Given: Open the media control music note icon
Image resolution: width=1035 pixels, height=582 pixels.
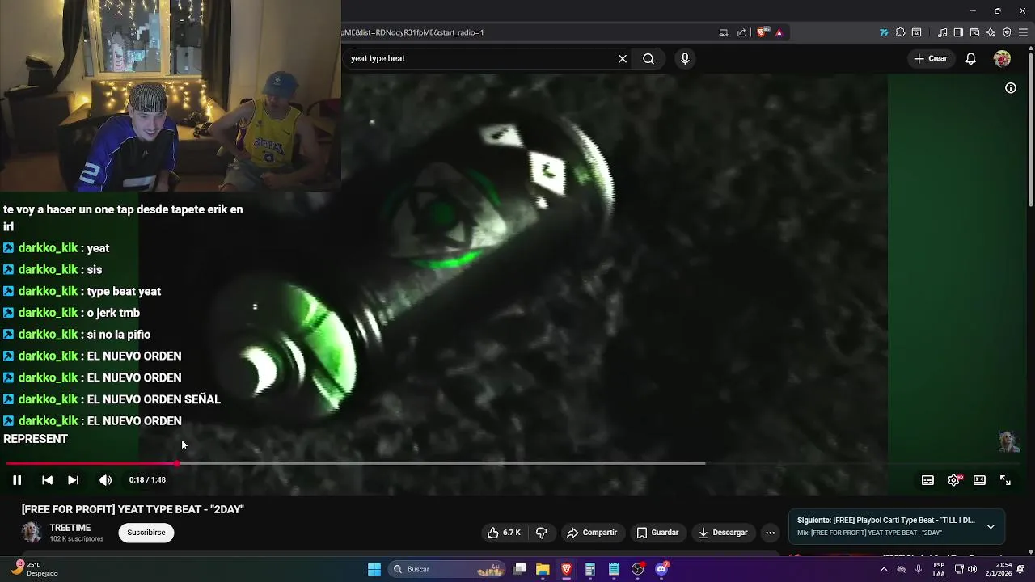Looking at the screenshot, I should click(942, 32).
